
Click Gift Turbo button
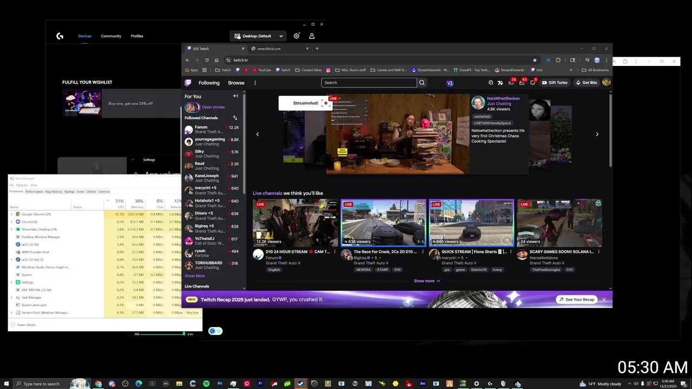(x=555, y=83)
